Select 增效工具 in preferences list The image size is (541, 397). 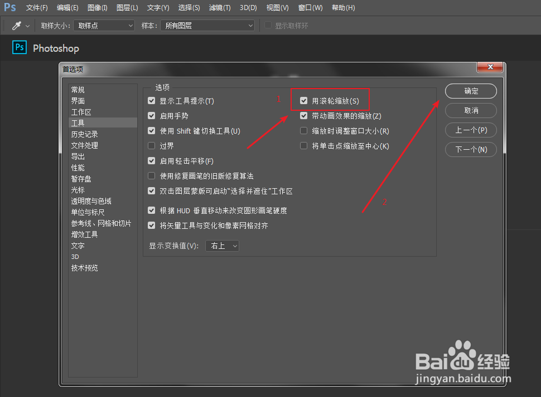tap(103, 234)
